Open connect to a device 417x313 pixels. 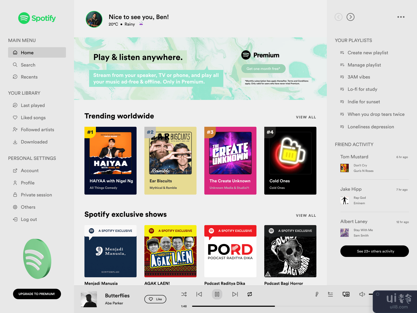(x=346, y=294)
